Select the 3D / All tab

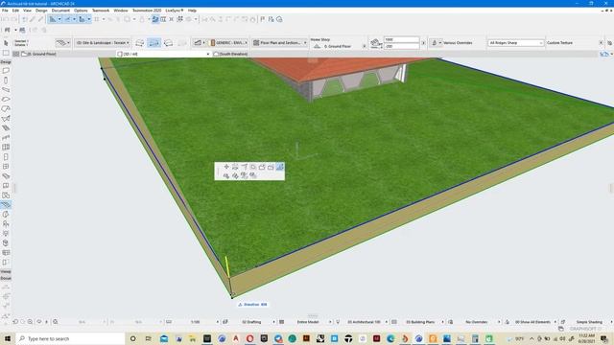[164, 54]
